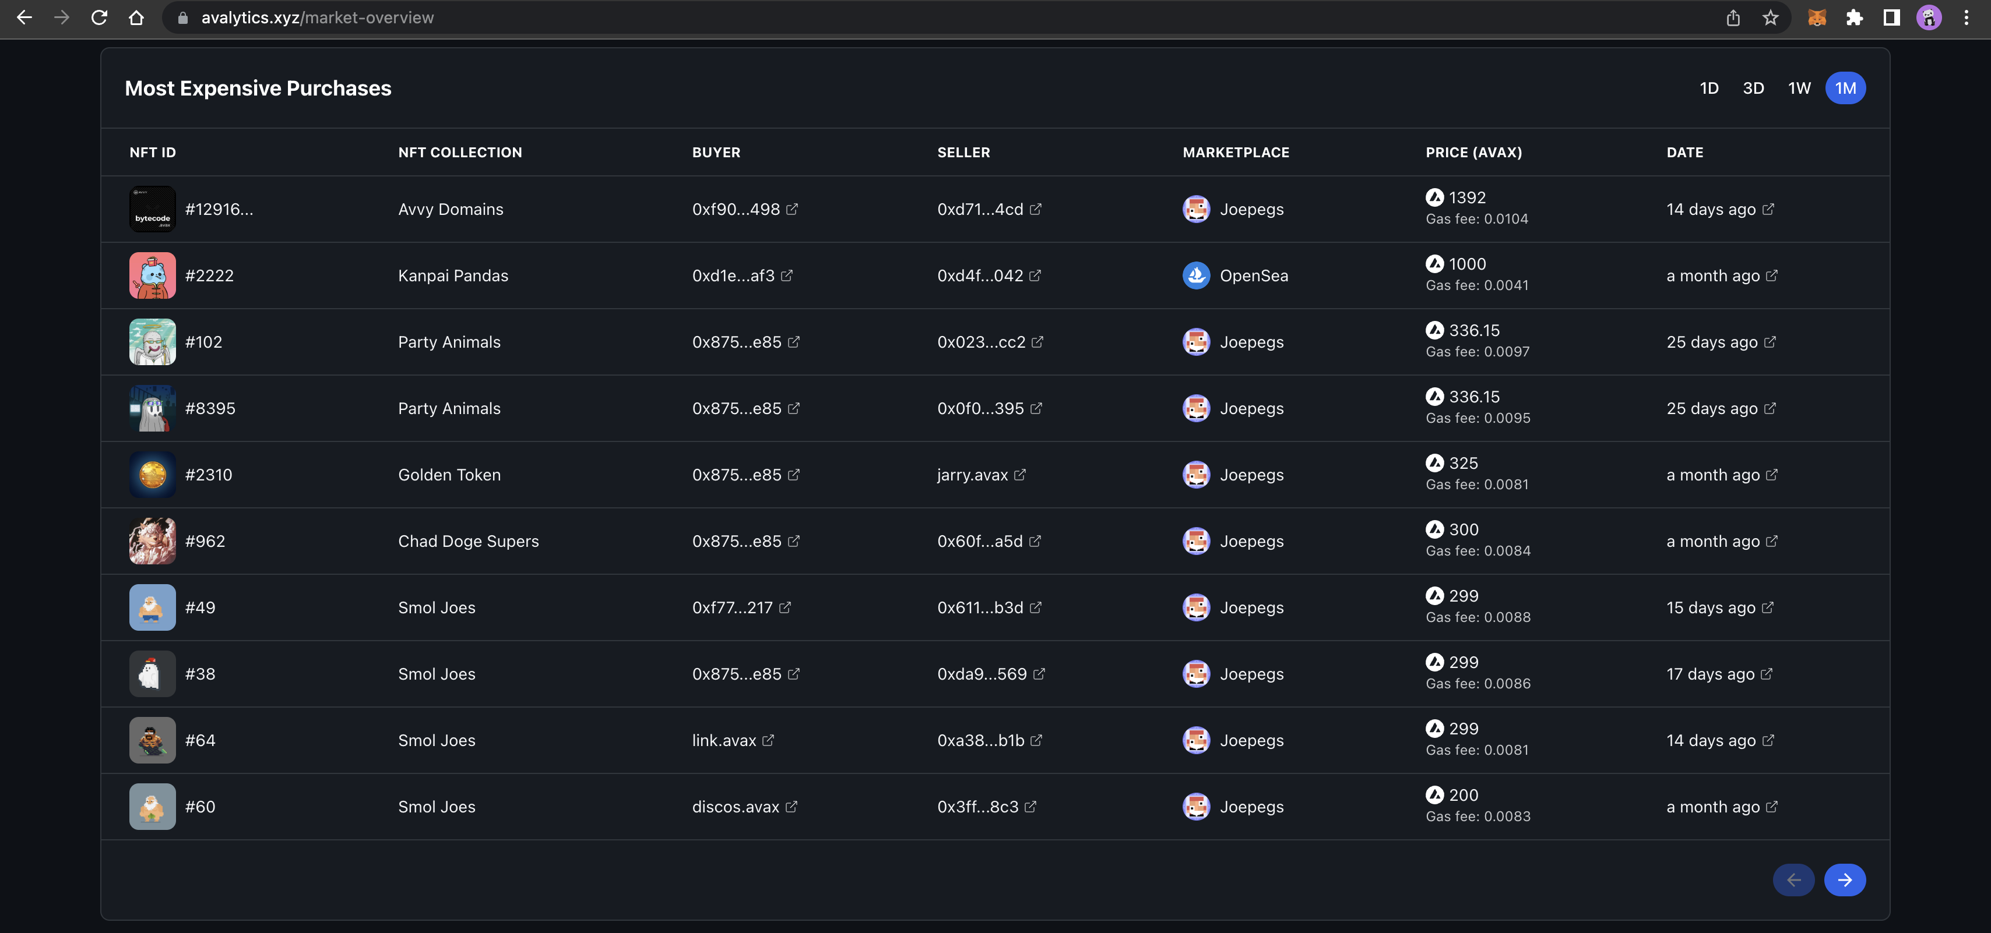Choose the 1W time filter

pos(1799,88)
